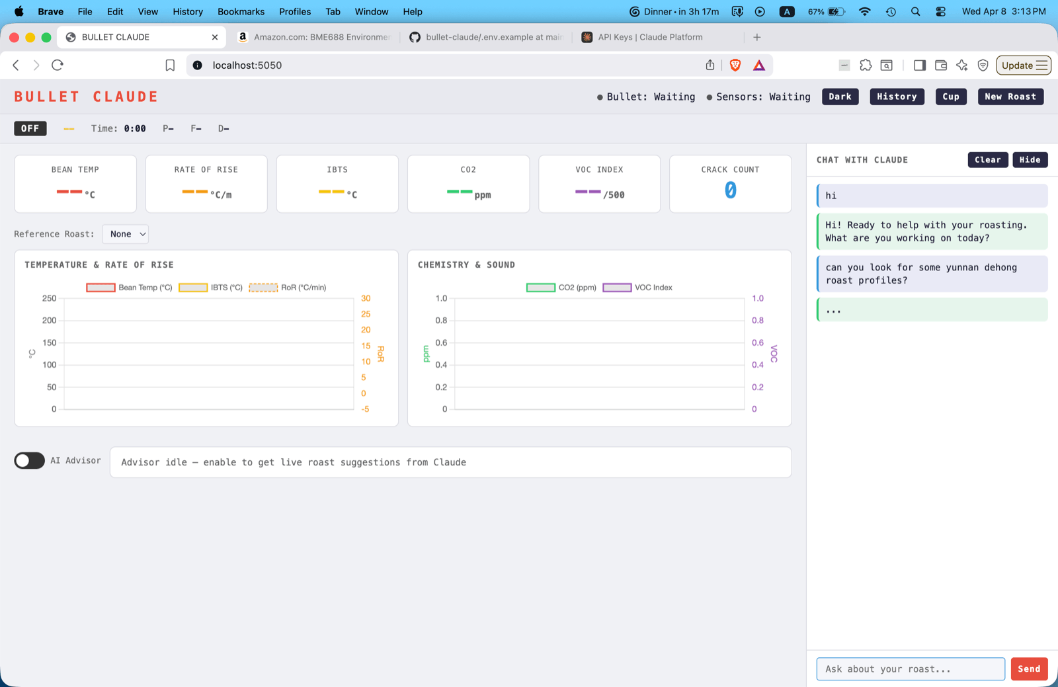
Task: Go back with browser back arrow
Action: tap(16, 65)
